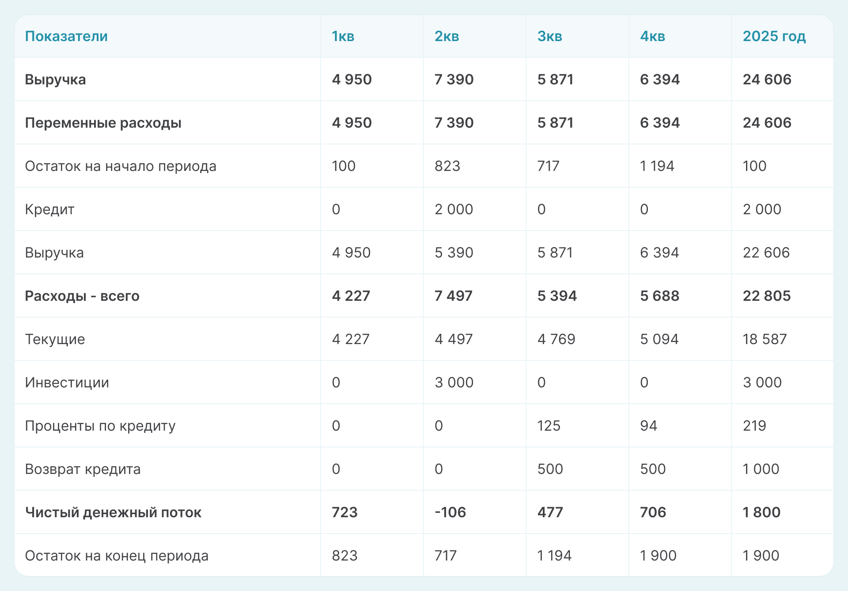
Task: Select the Текущие row label
Action: point(55,339)
